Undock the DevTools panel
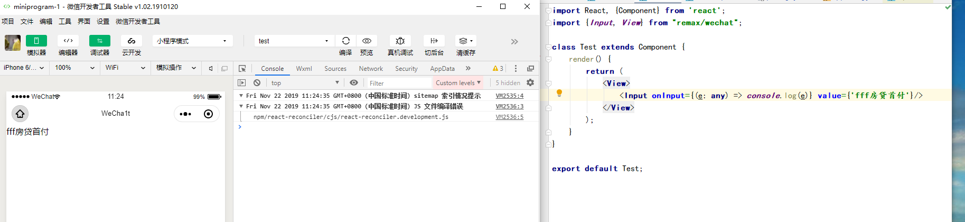This screenshot has height=222, width=965. click(530, 68)
